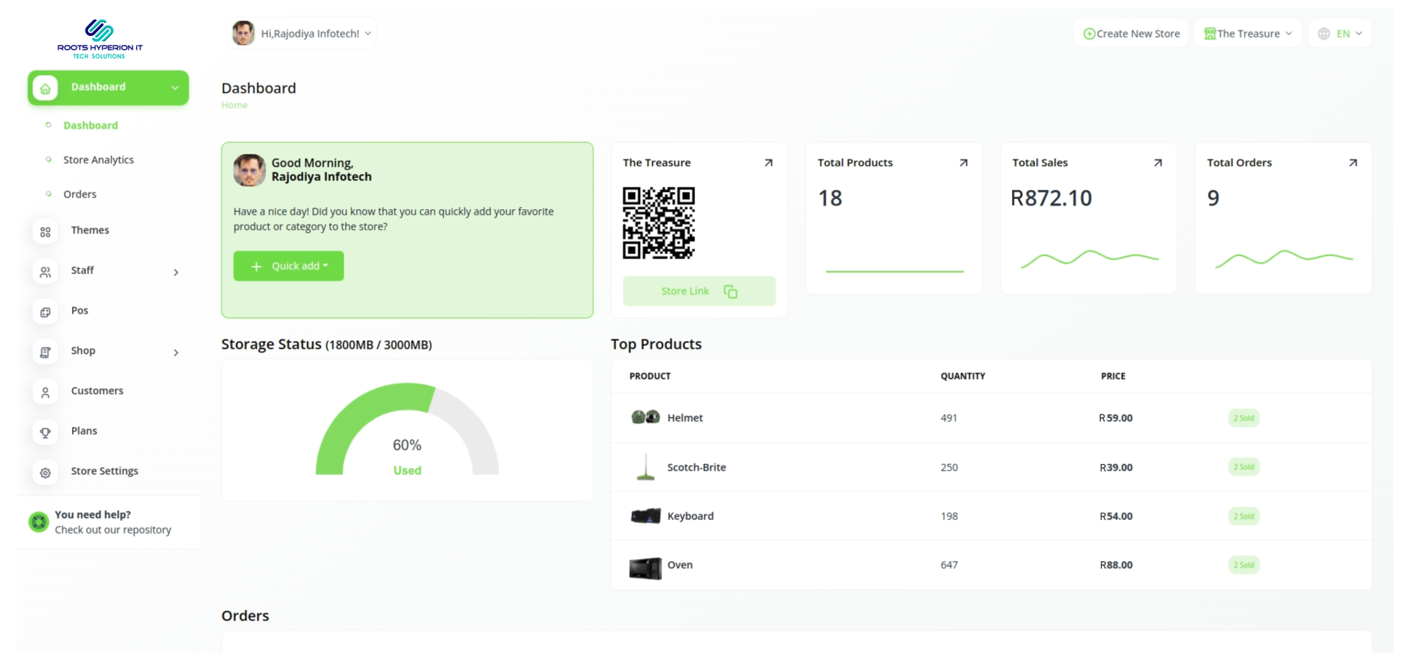Expand the Shop submenu chevron

click(x=176, y=353)
